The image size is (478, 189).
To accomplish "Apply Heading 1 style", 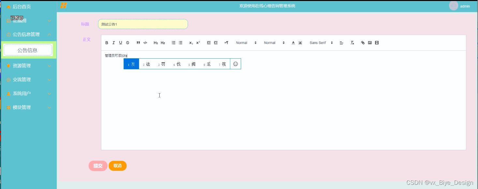I will point(156,43).
